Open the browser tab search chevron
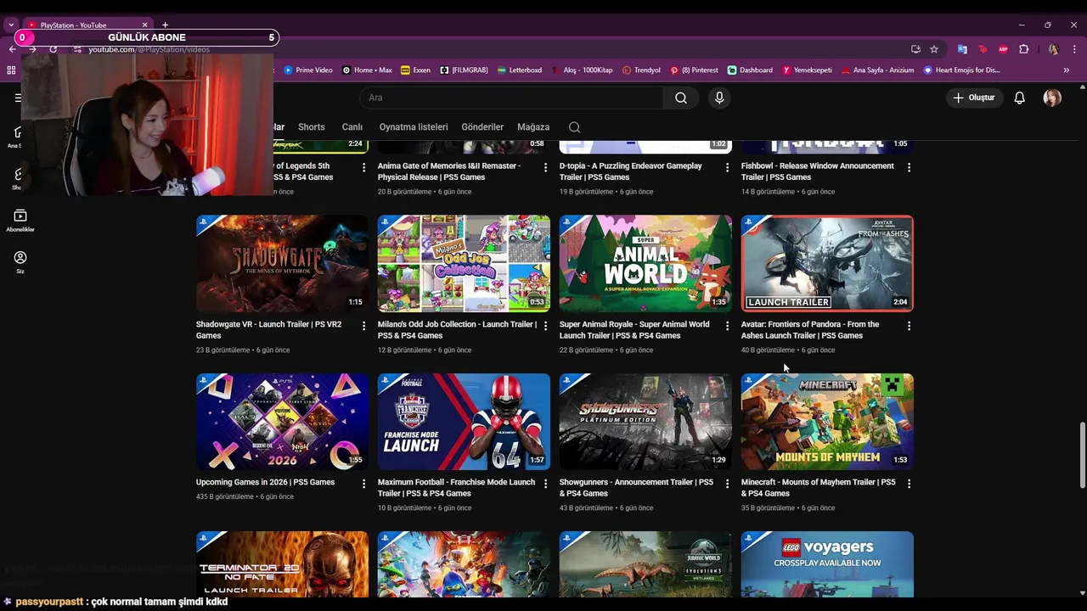 (11, 25)
